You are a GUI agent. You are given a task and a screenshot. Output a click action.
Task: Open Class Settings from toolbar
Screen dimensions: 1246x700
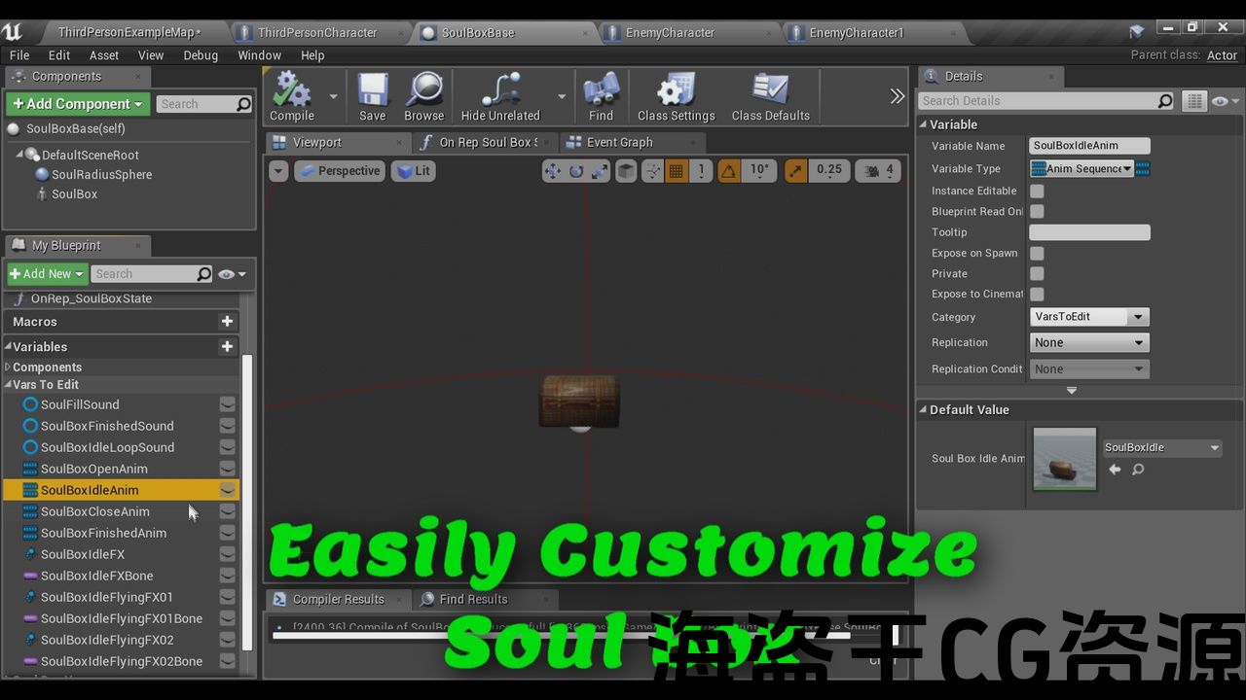point(676,94)
